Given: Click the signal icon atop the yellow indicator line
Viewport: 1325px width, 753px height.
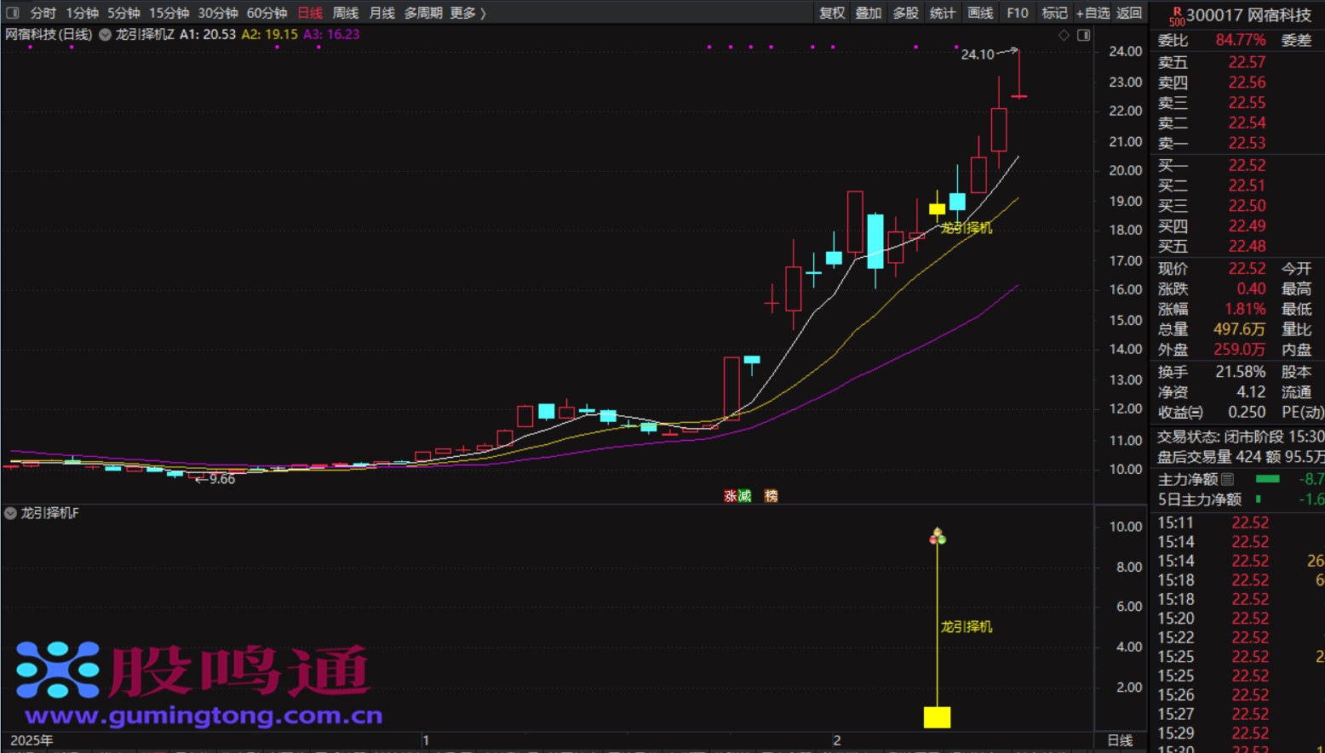Looking at the screenshot, I should click(x=937, y=536).
